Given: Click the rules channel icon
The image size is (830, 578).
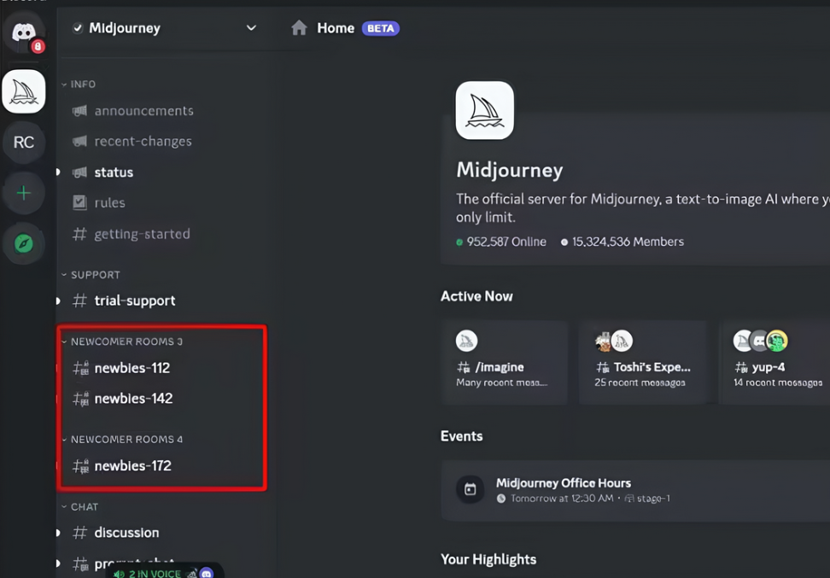Looking at the screenshot, I should point(80,202).
